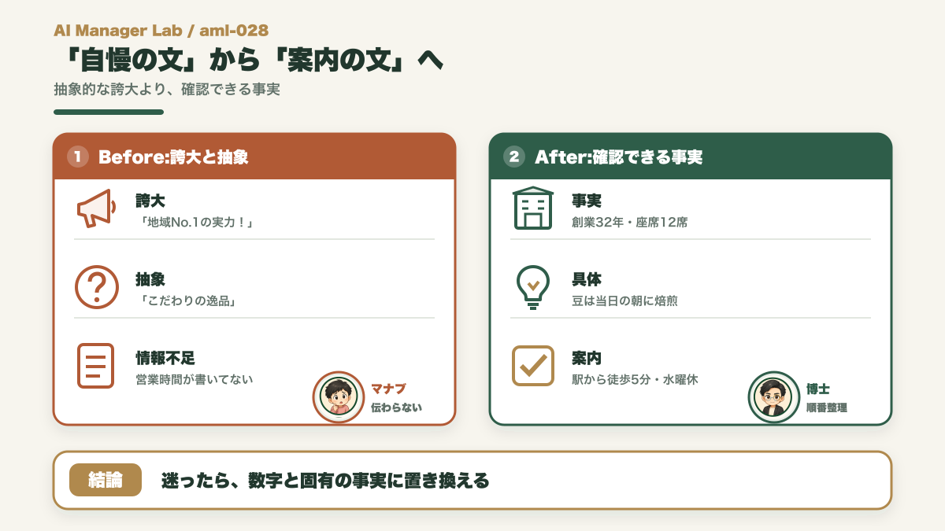Click the question mark icon beside 抽象

96,287
